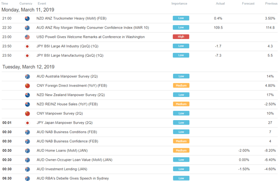Viewport: 280px width, 181px height.
Task: Click the China flag beside Foreign Direct Investment
Action: (27, 86)
